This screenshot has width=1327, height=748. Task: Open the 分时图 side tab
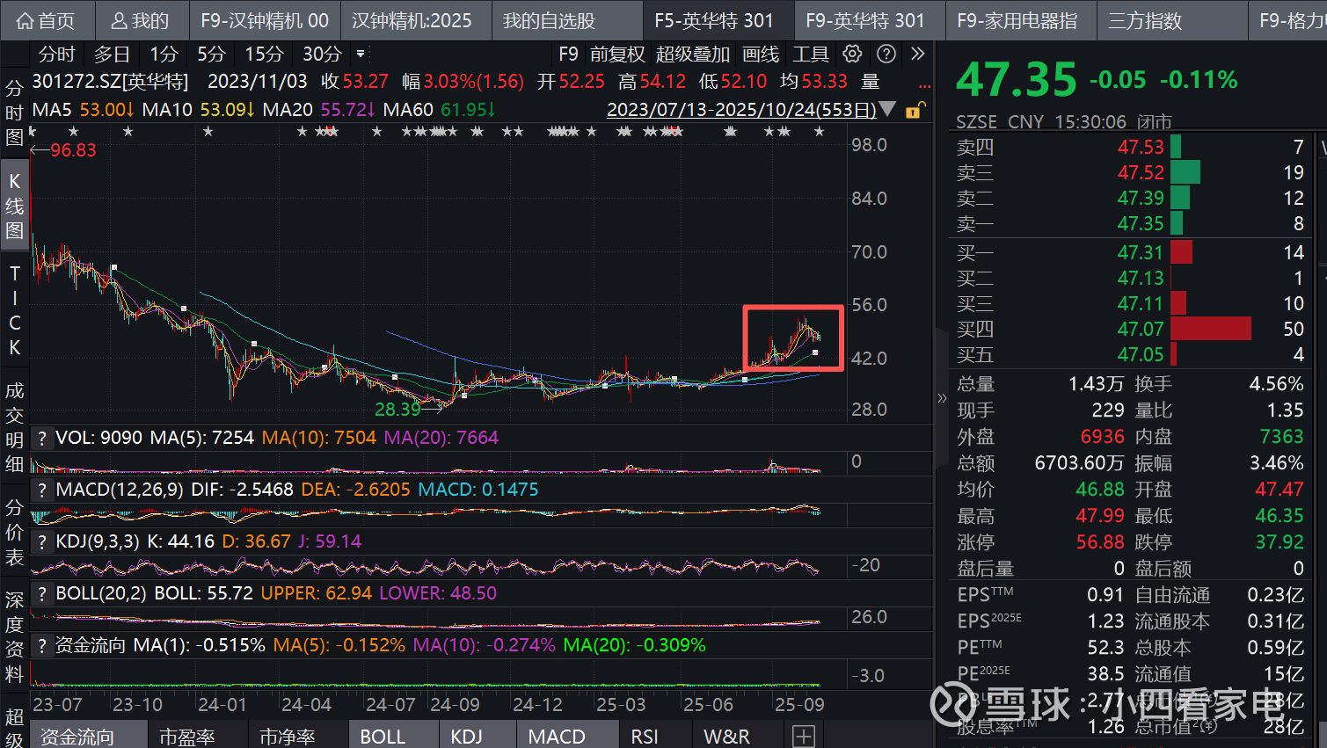pyautogui.click(x=14, y=113)
